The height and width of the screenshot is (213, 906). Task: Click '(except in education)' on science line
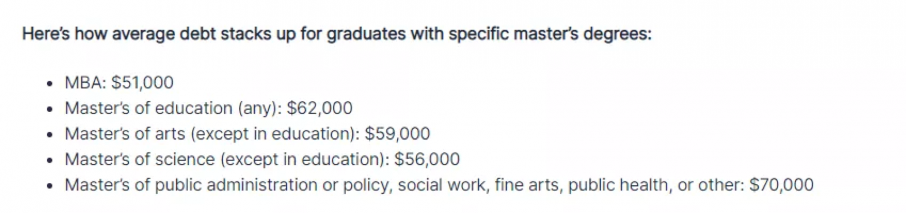[304, 160]
